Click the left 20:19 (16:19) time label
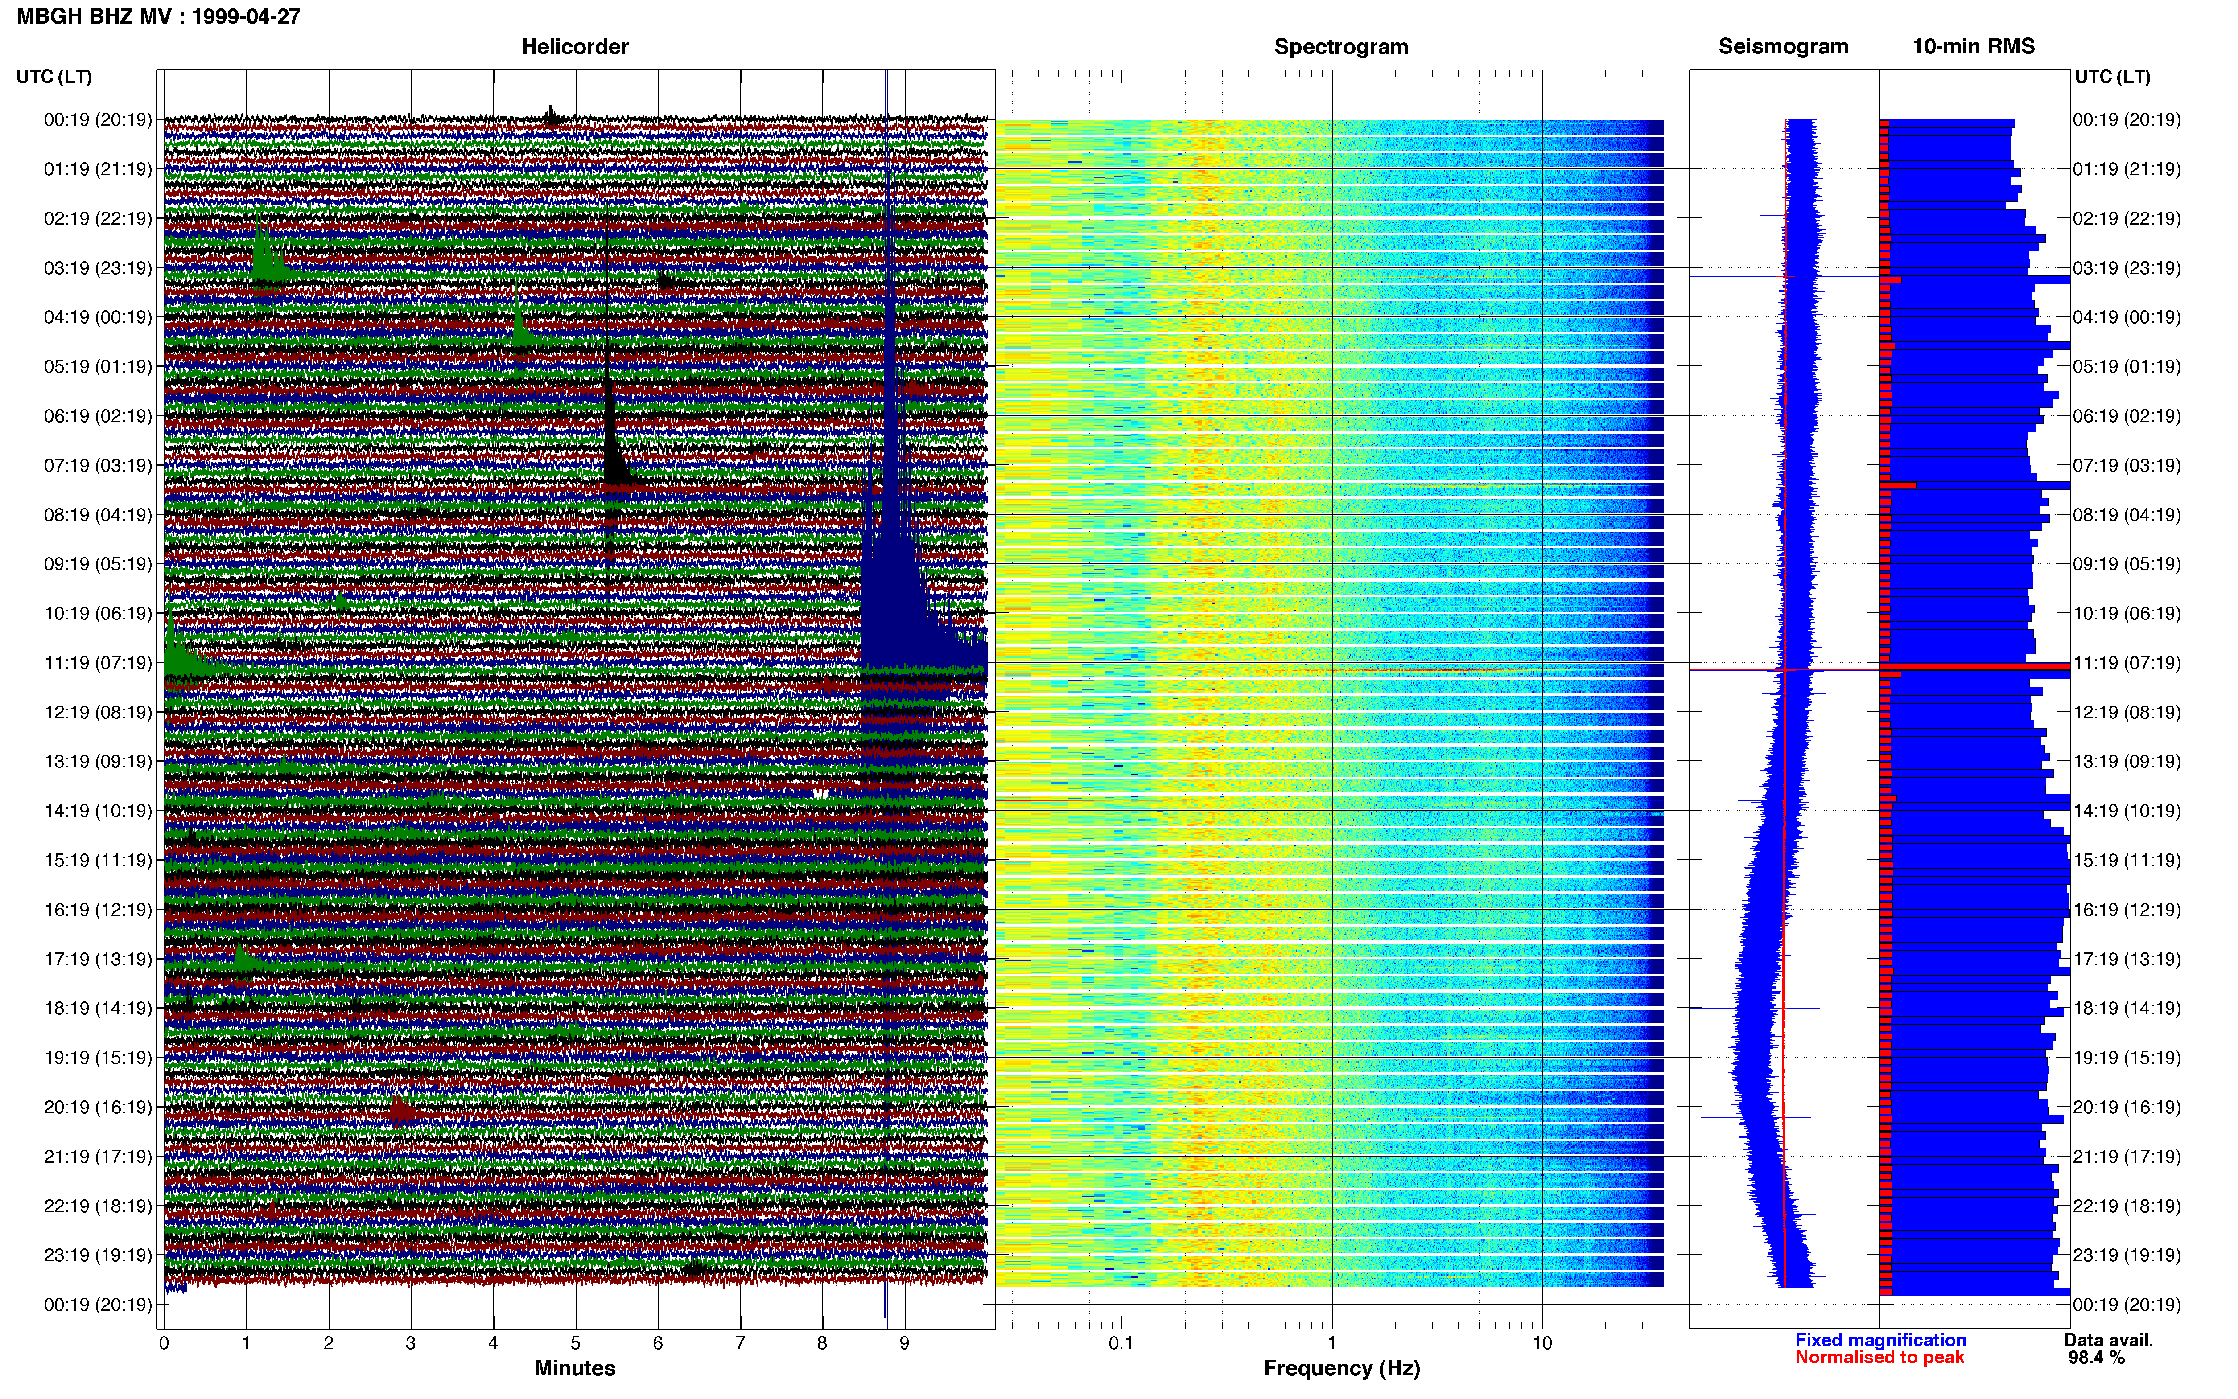This screenshot has width=2238, height=1399. coord(97,1108)
